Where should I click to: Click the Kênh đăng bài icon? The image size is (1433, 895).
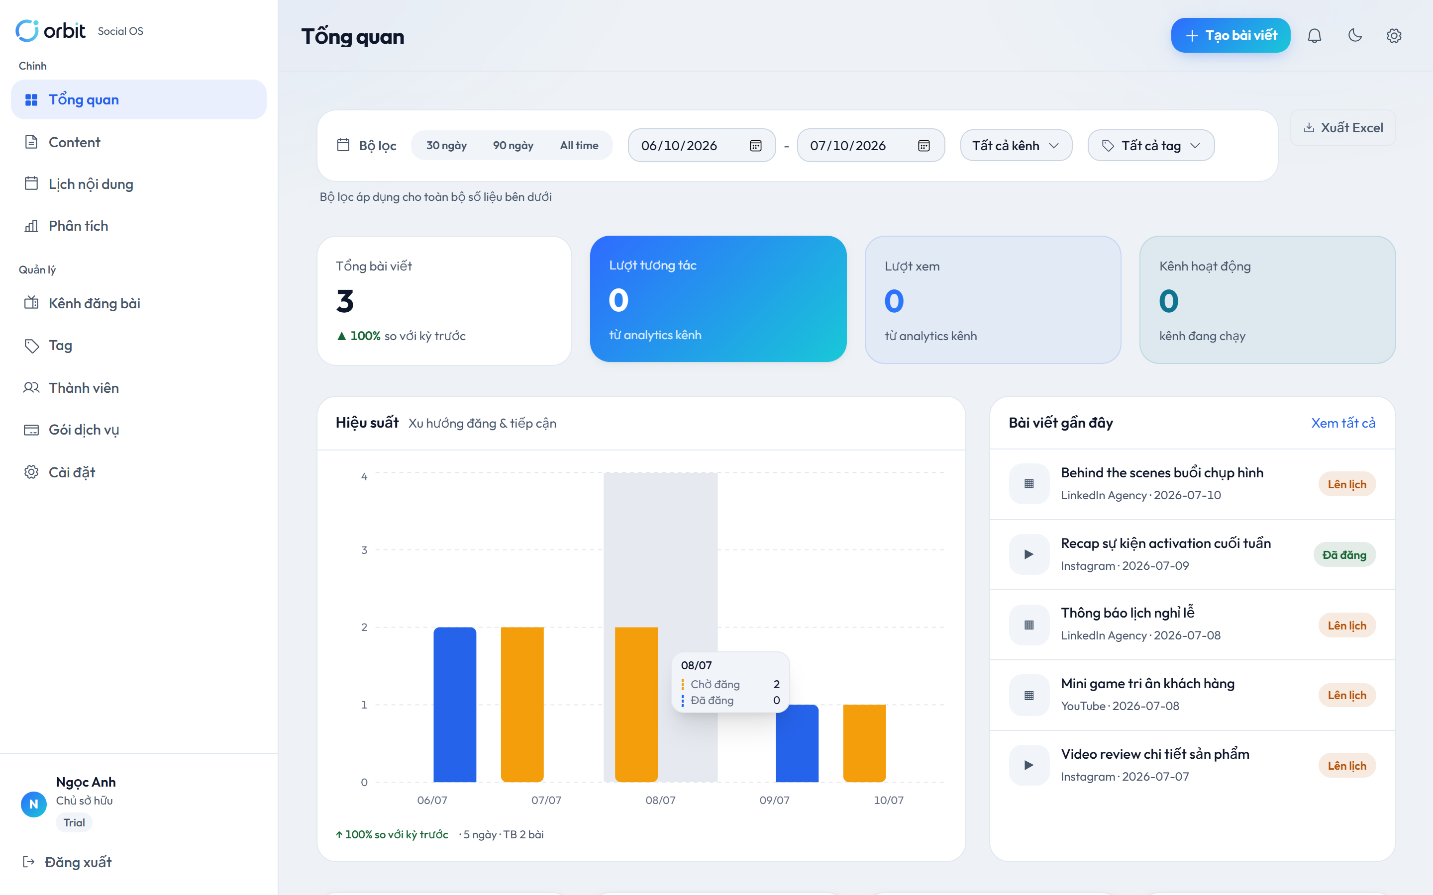click(x=31, y=303)
